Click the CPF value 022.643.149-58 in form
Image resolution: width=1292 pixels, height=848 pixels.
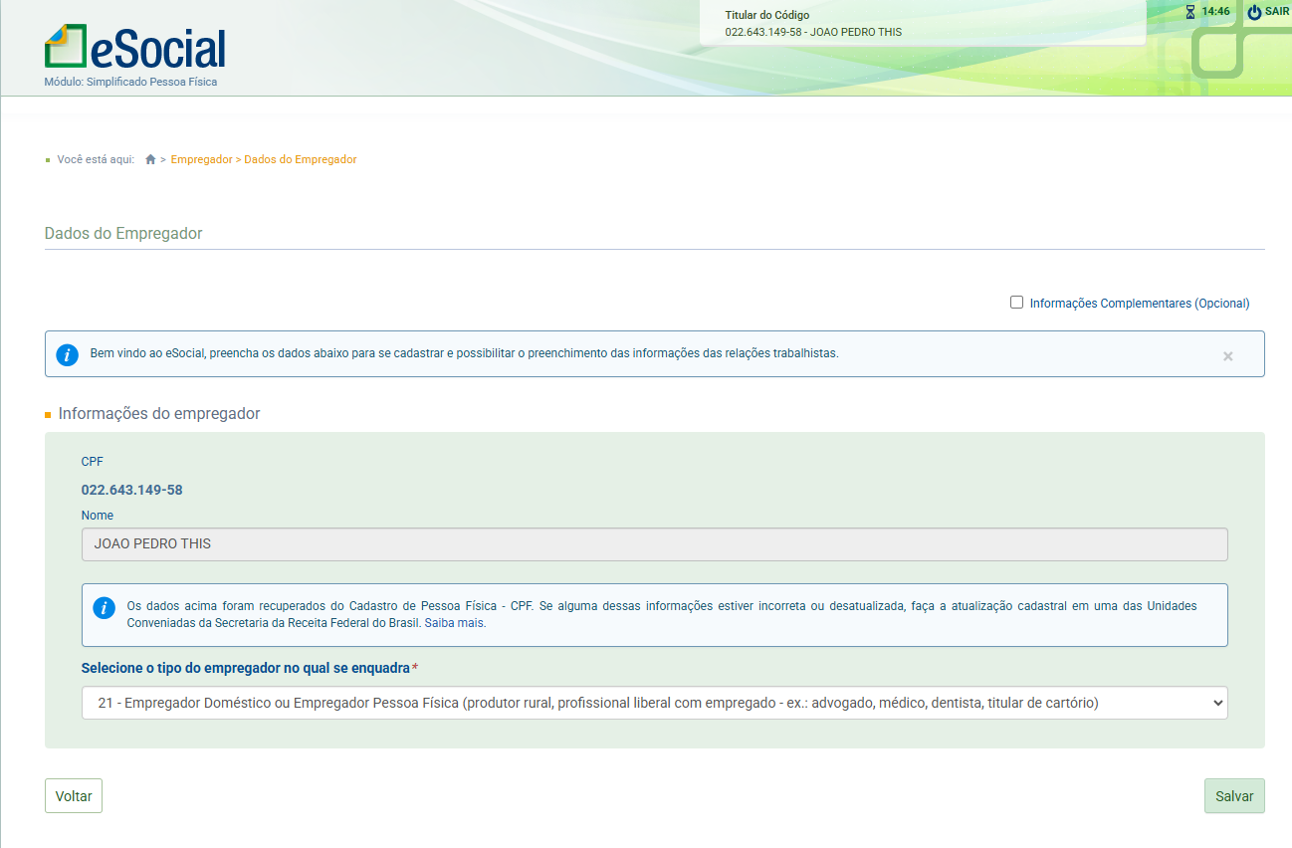[x=131, y=490]
